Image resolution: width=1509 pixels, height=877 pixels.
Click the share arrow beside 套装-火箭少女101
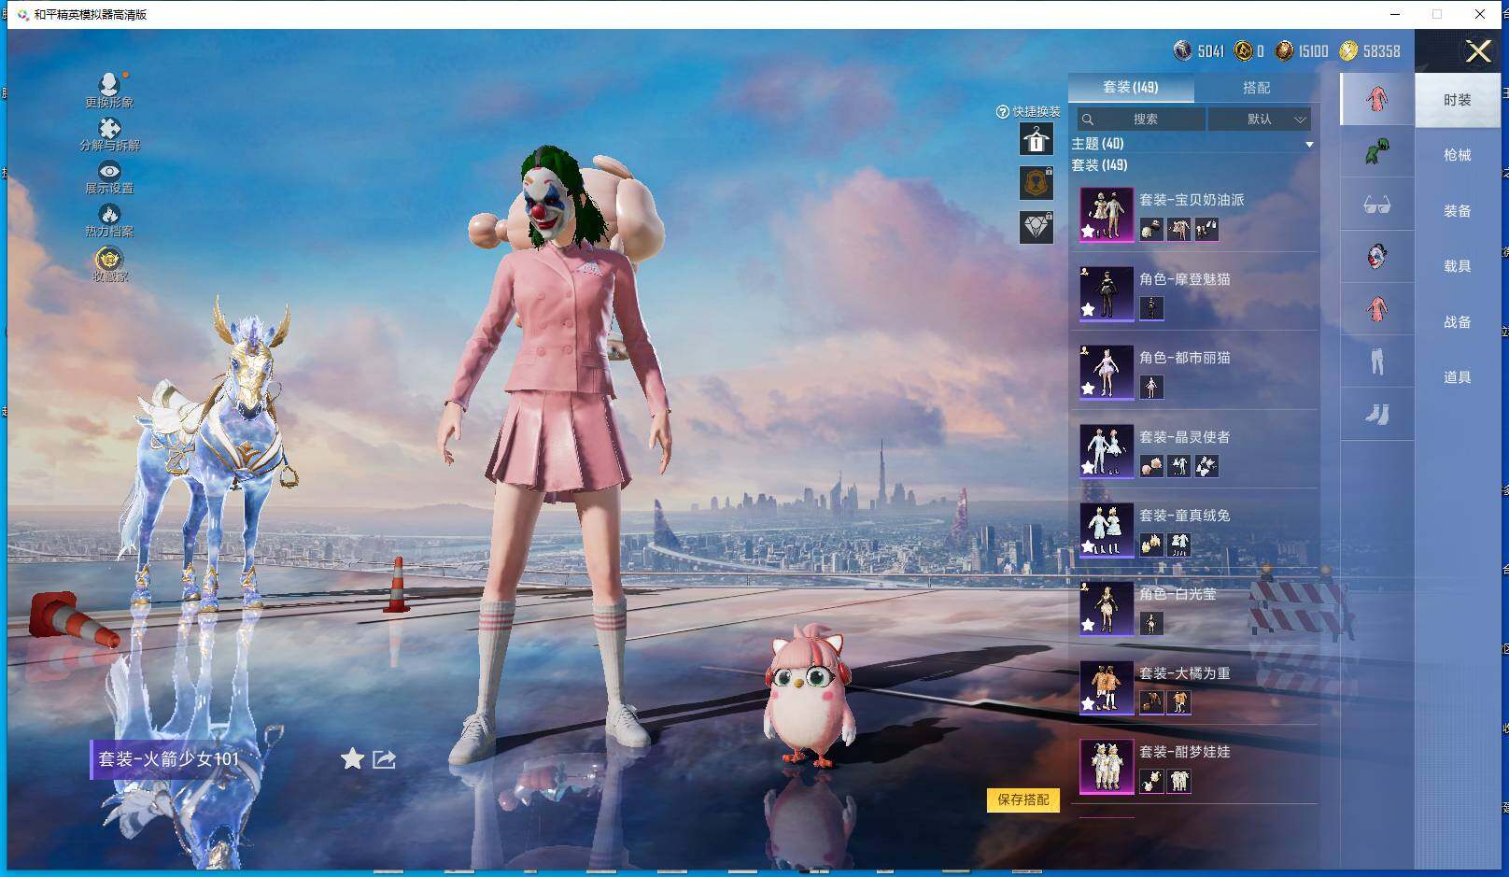[384, 759]
